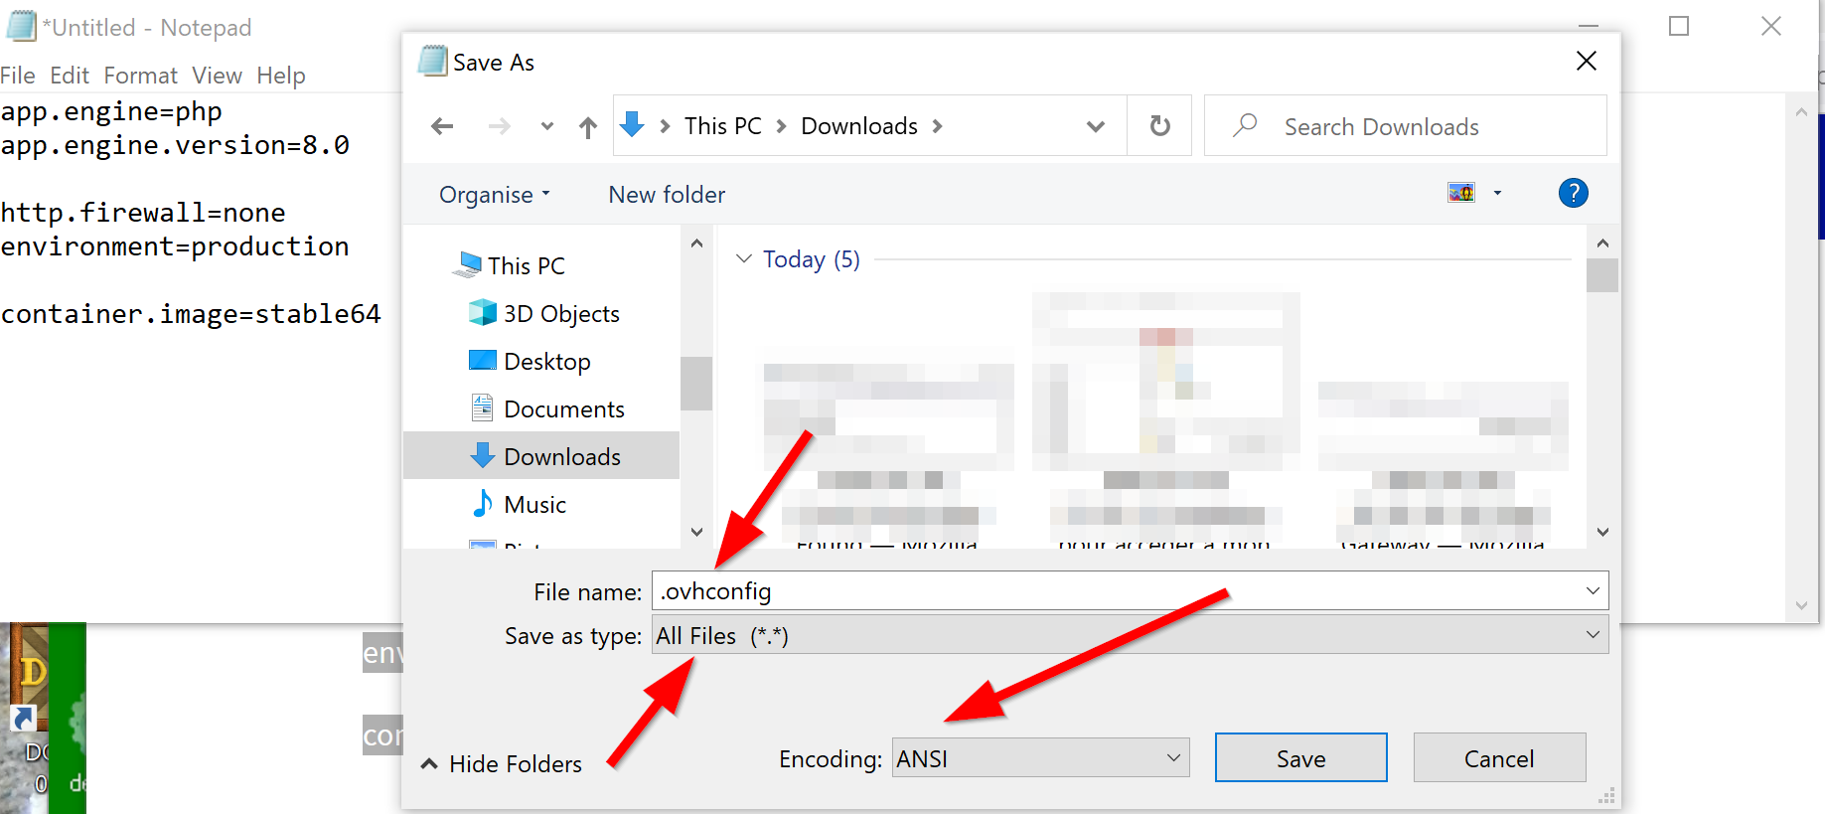Click the Cancel button
This screenshot has width=1825, height=814.
coord(1498,758)
